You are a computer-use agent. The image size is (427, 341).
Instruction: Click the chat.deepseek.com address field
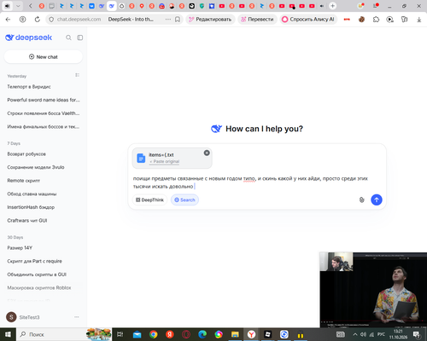pyautogui.click(x=79, y=20)
